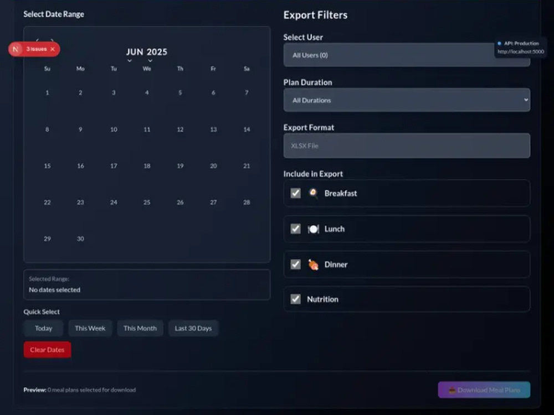Choose date 12 in calendar
The width and height of the screenshot is (554, 415).
tap(180, 129)
